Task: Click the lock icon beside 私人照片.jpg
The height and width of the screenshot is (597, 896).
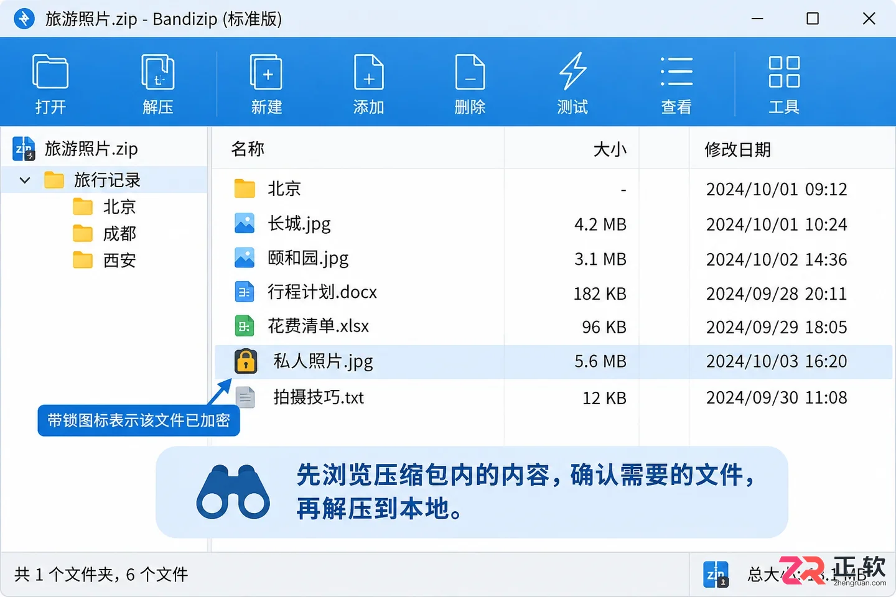Action: pyautogui.click(x=246, y=361)
